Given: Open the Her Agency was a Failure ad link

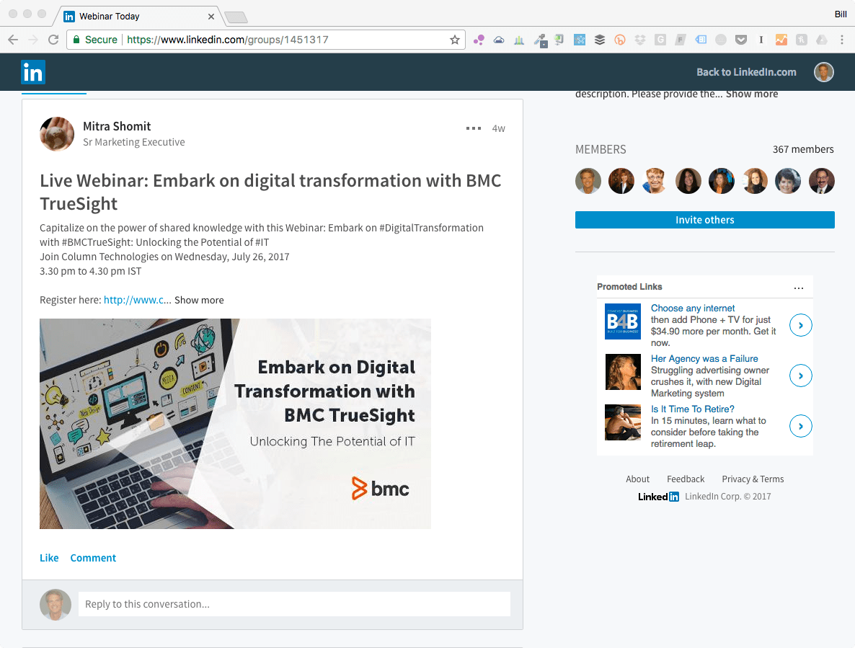Looking at the screenshot, I should [704, 358].
